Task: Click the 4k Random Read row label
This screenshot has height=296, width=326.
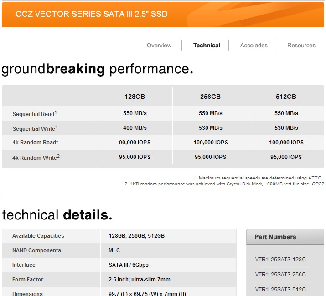Action: pyautogui.click(x=35, y=143)
